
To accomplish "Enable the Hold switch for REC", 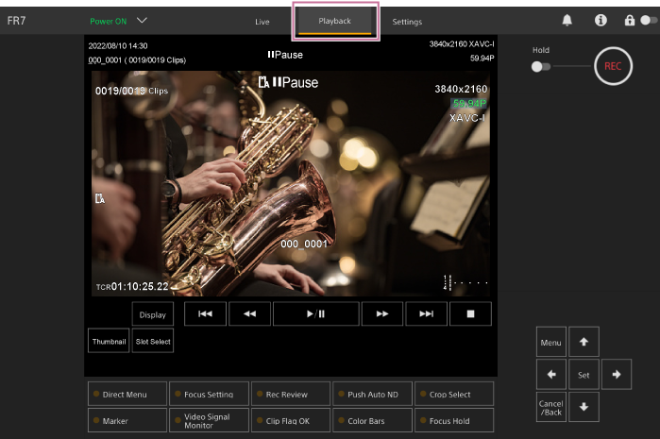I will click(x=541, y=67).
